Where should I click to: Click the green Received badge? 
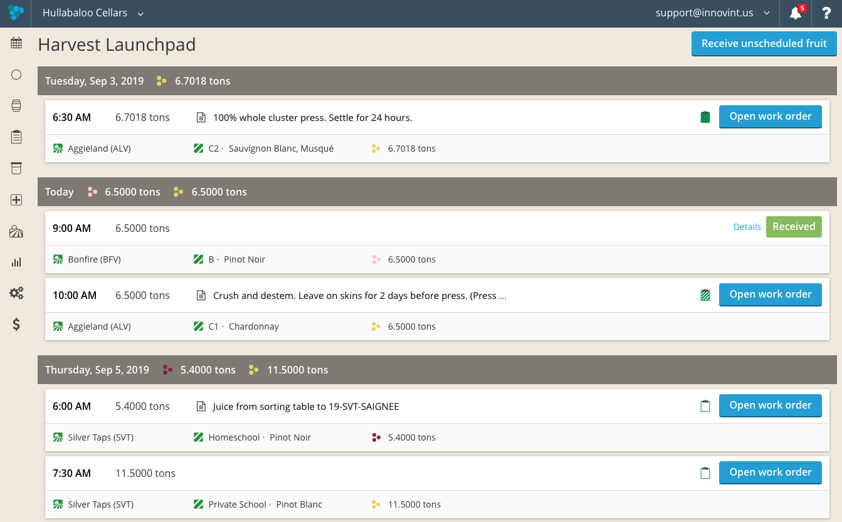coord(794,227)
